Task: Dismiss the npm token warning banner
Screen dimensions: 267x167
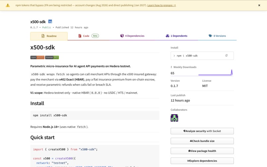Action: (x=259, y=5)
